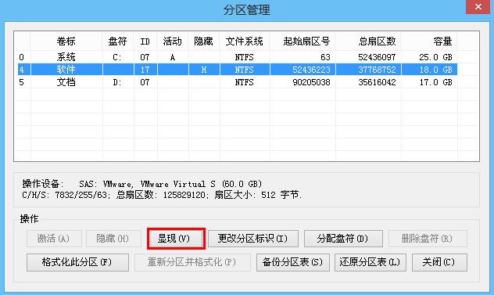Viewport: 494px width, 295px height.
Task: Click the hidden flag H cell
Action: (204, 70)
